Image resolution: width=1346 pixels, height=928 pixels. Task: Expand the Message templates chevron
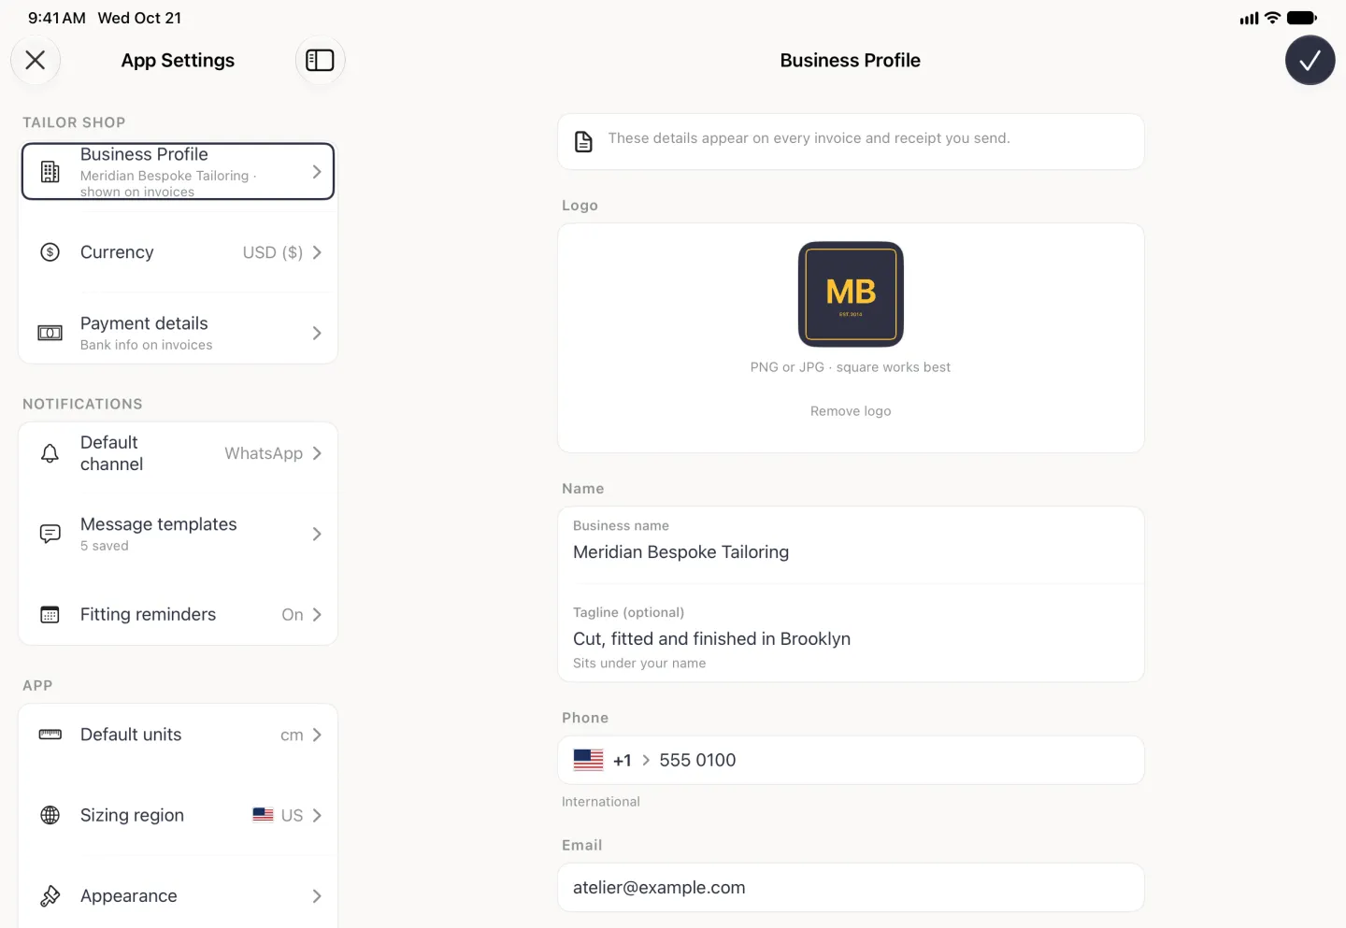pyautogui.click(x=317, y=534)
